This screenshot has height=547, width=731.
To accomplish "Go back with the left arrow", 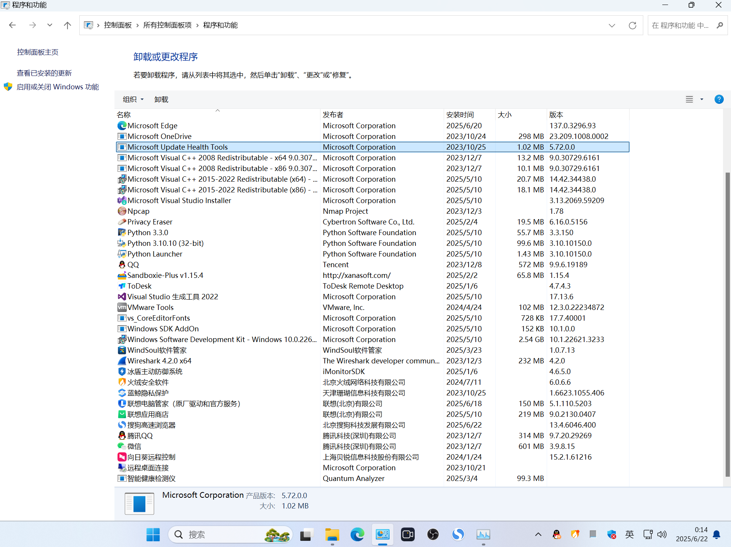I will coord(12,25).
